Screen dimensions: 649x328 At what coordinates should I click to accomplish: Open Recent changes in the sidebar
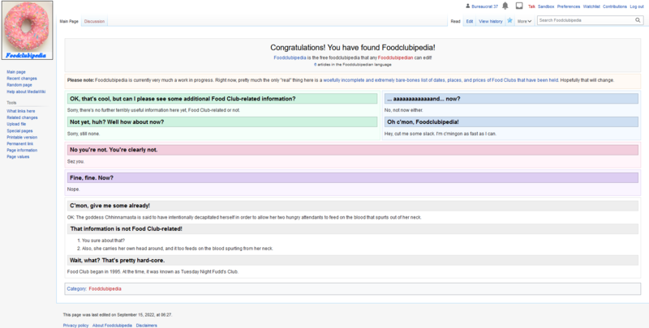tap(22, 79)
